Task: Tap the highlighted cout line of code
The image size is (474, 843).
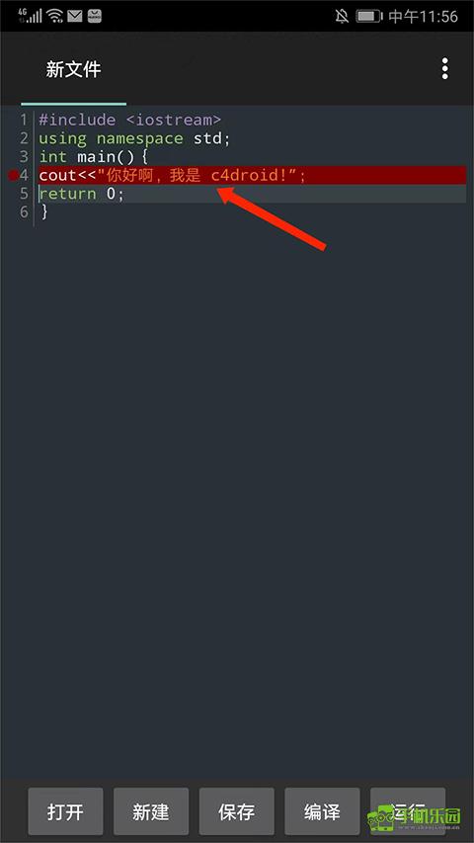Action: pos(252,175)
